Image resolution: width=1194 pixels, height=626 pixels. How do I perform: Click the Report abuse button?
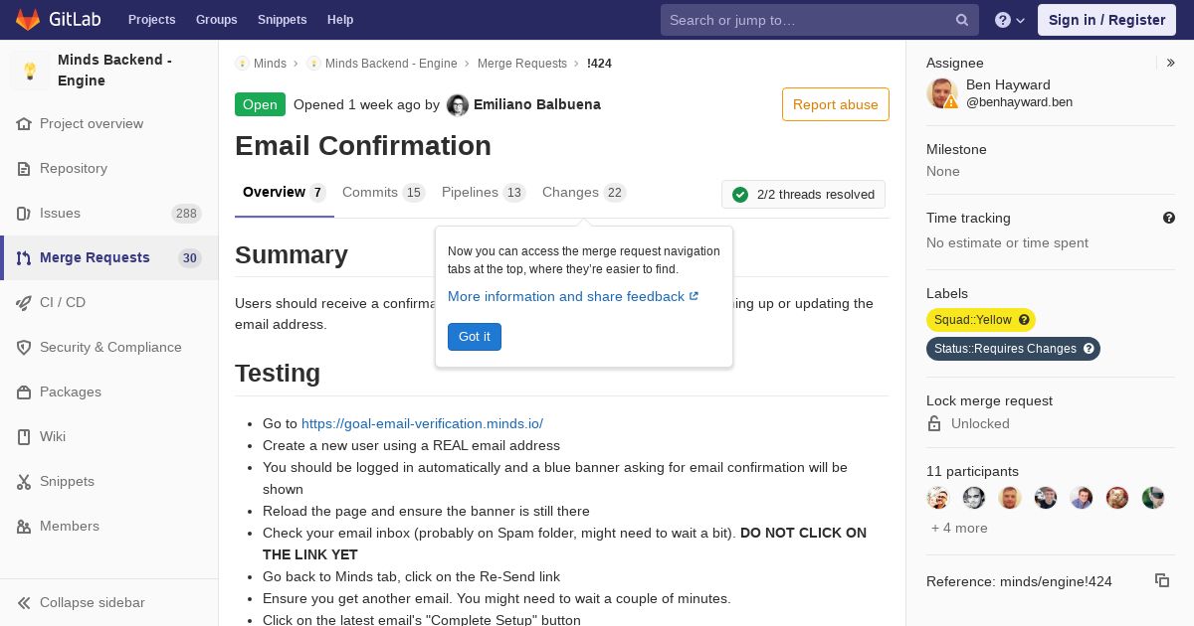[x=836, y=104]
